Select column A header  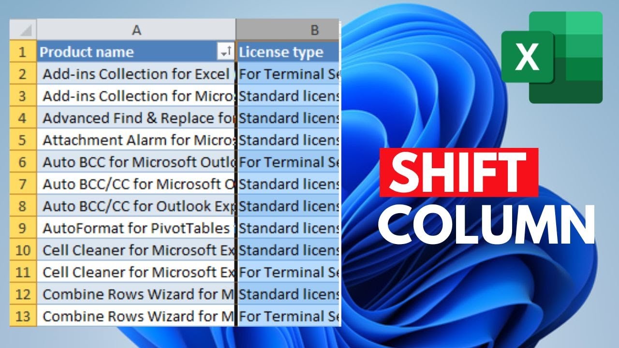pos(136,30)
